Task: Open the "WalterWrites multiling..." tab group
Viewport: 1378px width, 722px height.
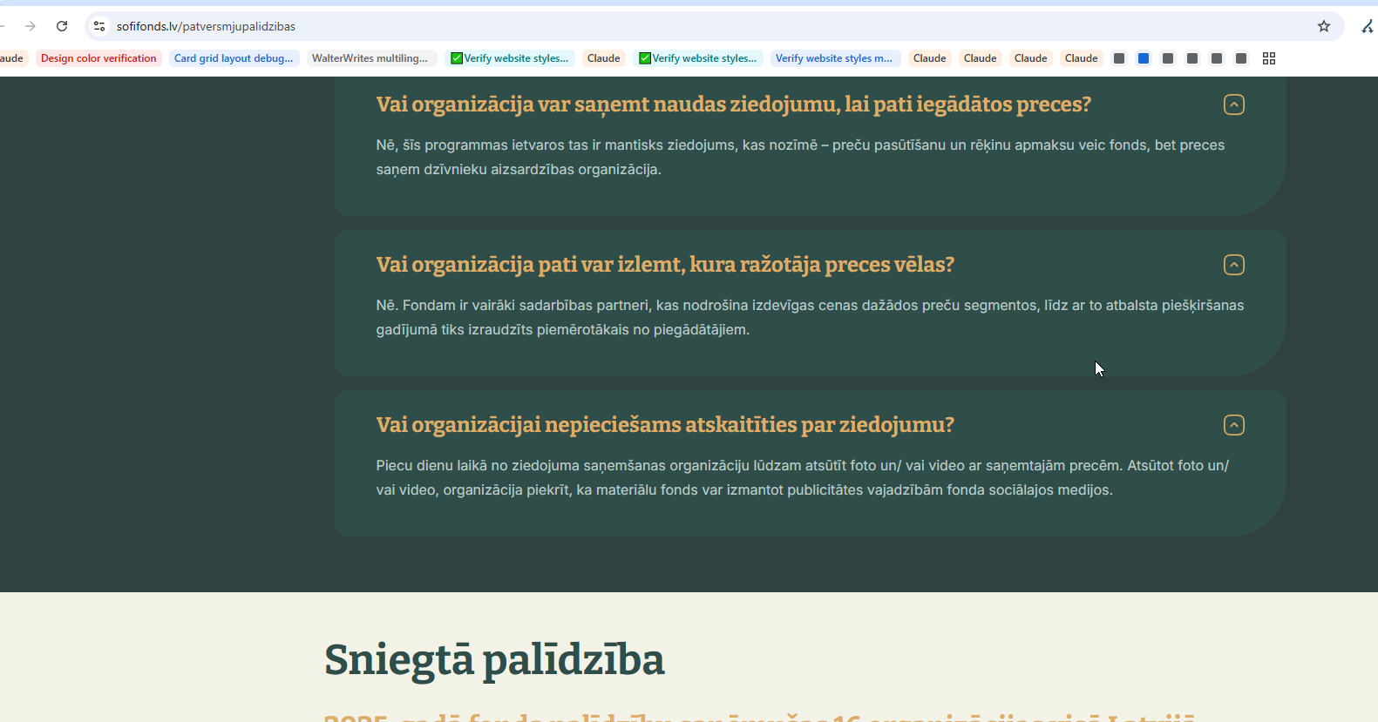Action: point(370,58)
